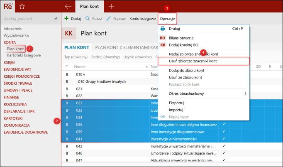Click the Re PRO application logo
The width and height of the screenshot is (283, 167).
point(8,6)
